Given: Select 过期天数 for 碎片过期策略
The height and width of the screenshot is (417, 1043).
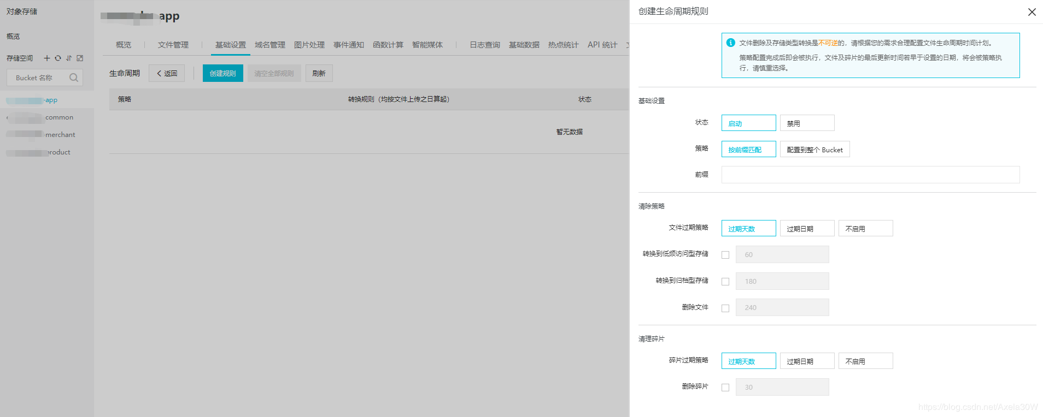Looking at the screenshot, I should (x=748, y=361).
